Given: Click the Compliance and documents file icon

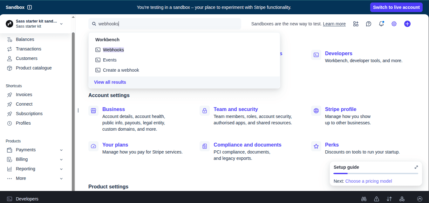Looking at the screenshot, I should tap(205, 146).
